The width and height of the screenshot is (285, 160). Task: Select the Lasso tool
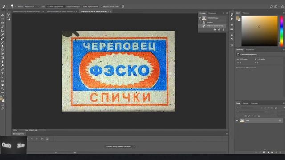tap(2, 23)
